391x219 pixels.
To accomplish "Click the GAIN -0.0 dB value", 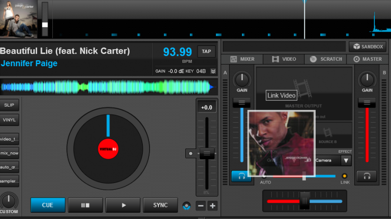I will point(170,71).
